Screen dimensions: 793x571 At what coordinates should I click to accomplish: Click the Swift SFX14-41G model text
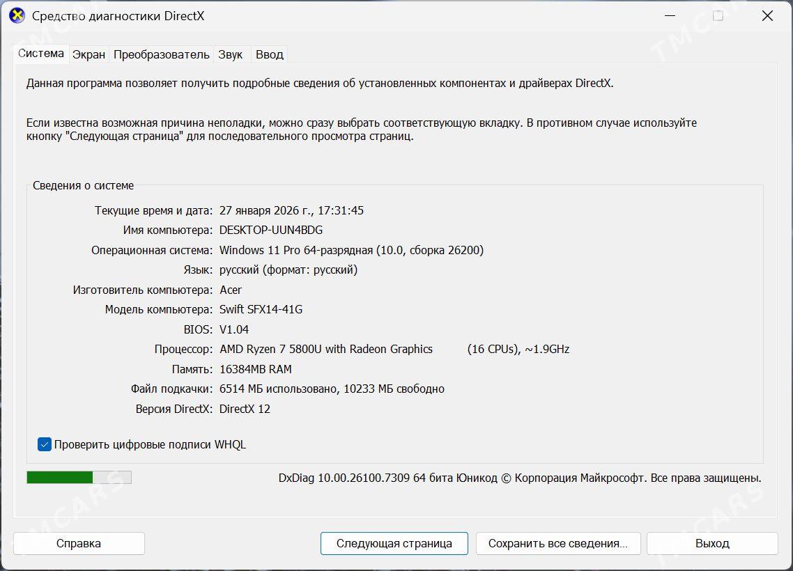click(261, 309)
